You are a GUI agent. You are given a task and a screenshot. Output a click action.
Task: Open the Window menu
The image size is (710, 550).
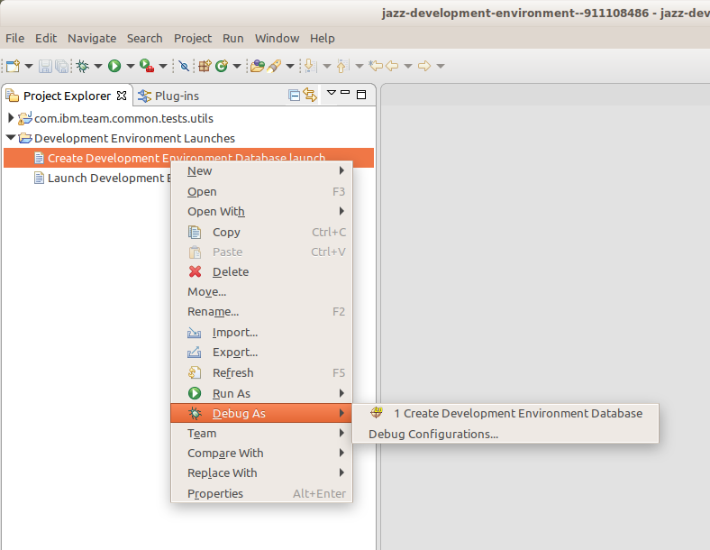(x=277, y=39)
